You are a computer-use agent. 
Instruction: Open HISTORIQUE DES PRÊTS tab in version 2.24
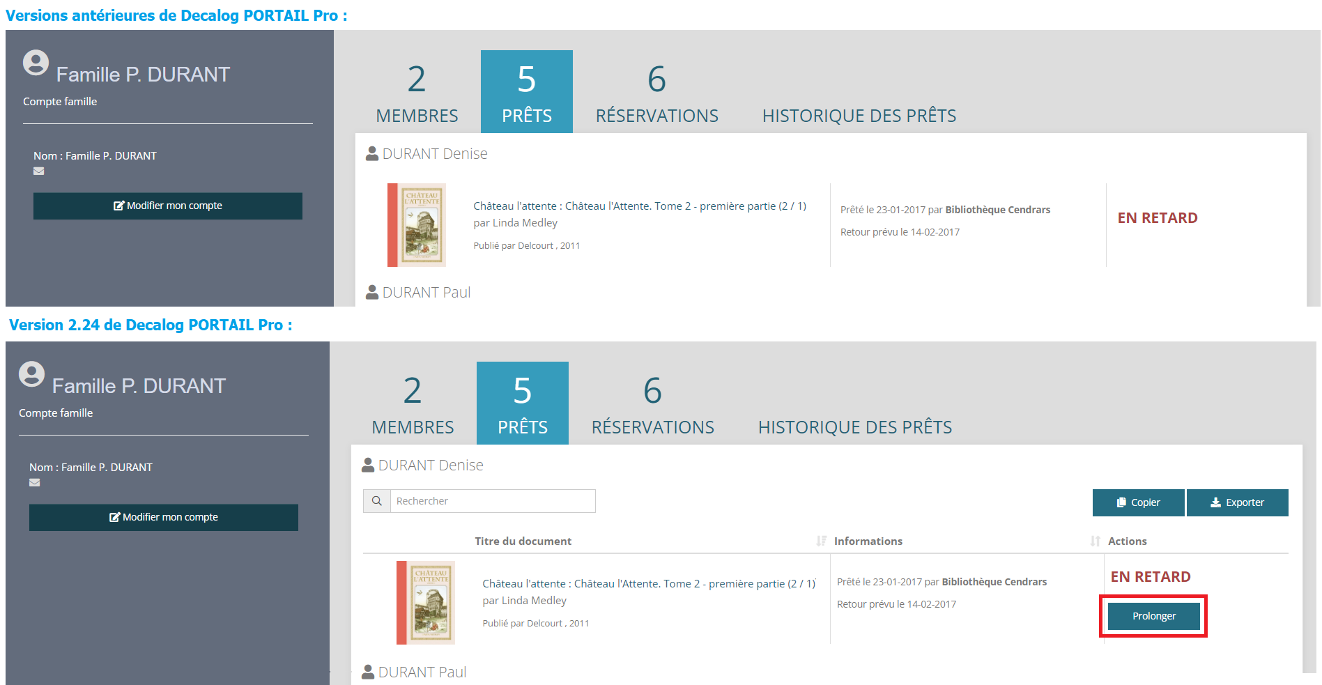[x=855, y=427]
